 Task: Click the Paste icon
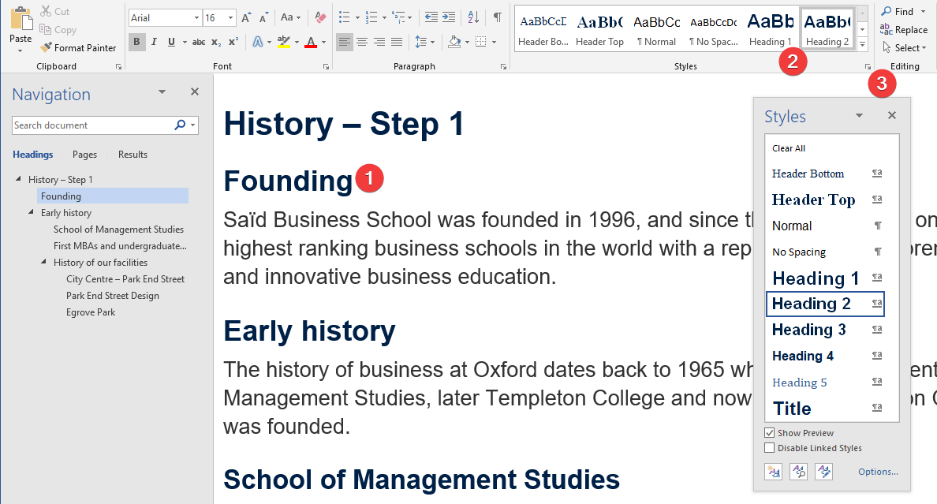pos(21,19)
